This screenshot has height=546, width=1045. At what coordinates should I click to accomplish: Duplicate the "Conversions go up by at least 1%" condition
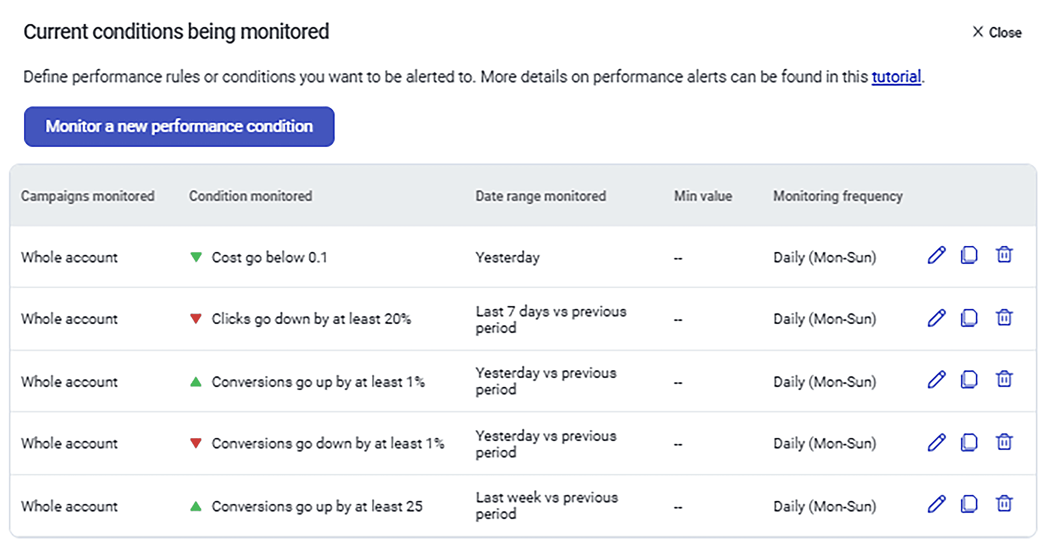click(x=969, y=381)
